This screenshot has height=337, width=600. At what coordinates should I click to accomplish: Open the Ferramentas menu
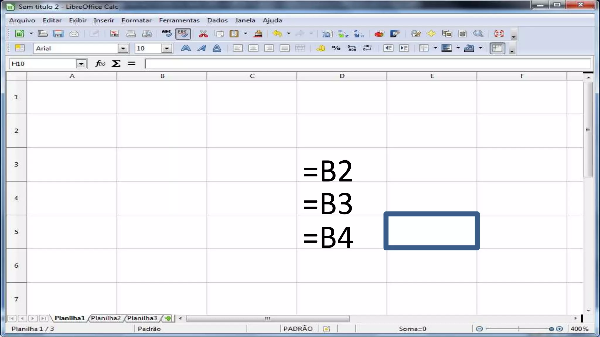[x=179, y=20]
